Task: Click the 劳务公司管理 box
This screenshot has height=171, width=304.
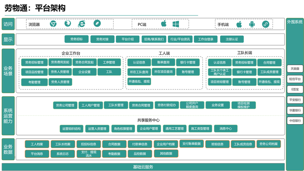Action: (x=65, y=105)
